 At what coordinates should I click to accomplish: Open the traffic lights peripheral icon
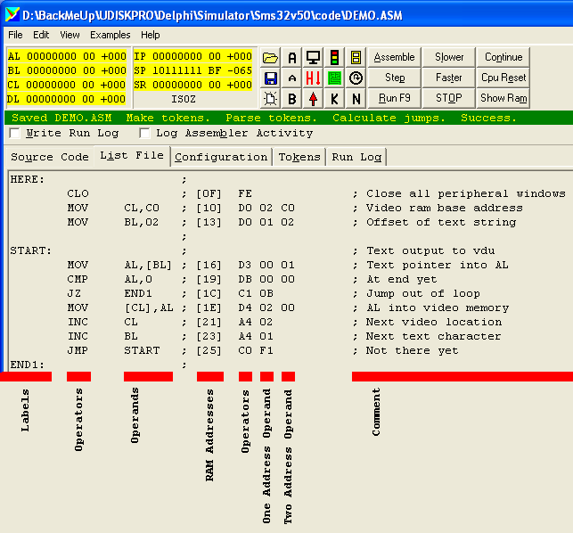coord(334,57)
